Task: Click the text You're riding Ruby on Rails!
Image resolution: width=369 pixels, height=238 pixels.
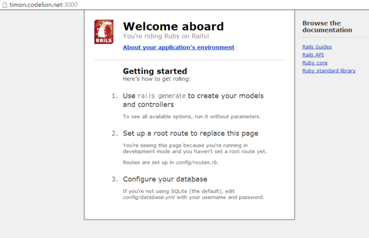Action: point(166,36)
